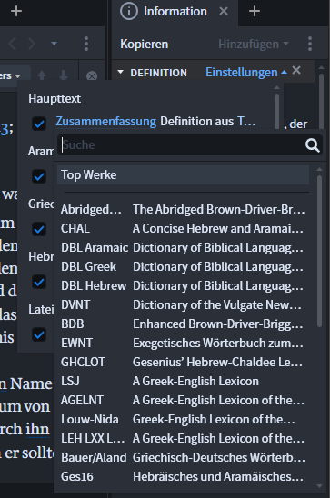Screen dimensions: 330x498
Task: Select EWNT Exegetisches Wörterbuch
Action: click(183, 343)
